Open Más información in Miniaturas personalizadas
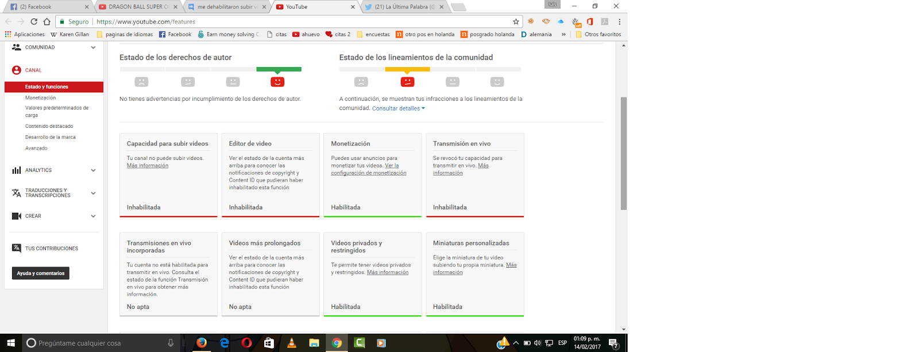The image size is (919, 352). coord(474,269)
